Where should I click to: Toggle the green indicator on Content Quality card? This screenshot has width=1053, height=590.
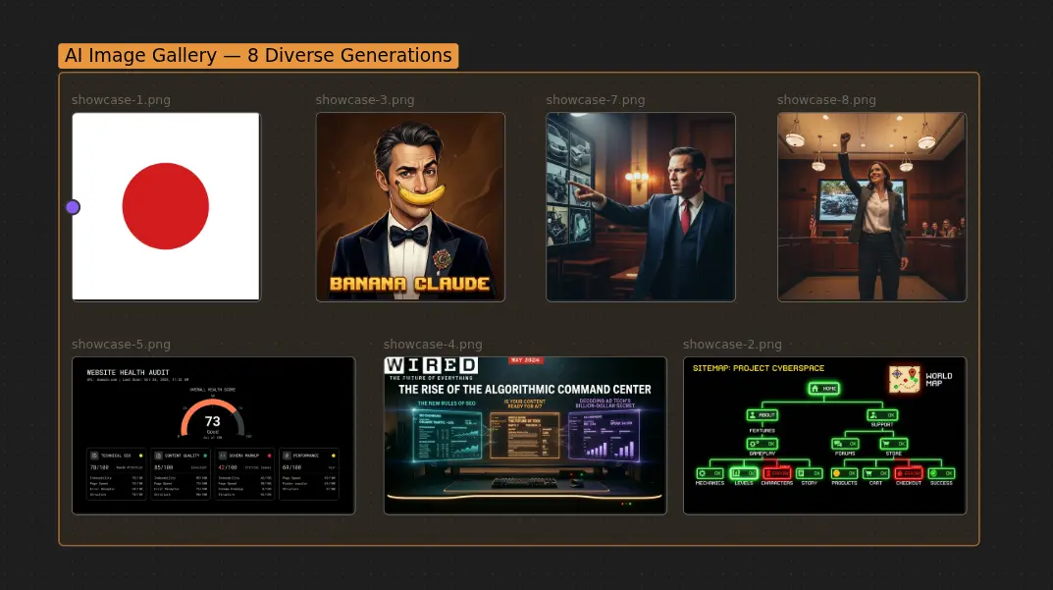click(206, 455)
